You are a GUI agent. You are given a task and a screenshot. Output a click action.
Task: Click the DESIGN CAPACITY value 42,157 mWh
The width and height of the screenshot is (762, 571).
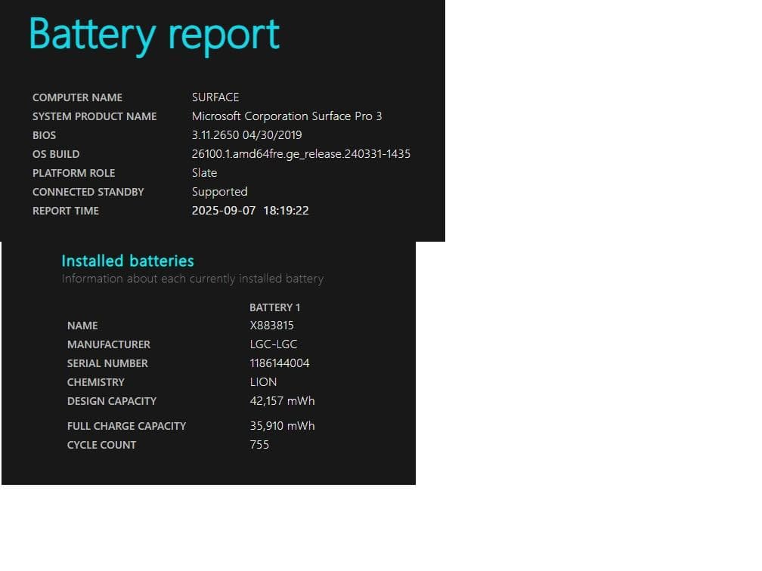(283, 401)
